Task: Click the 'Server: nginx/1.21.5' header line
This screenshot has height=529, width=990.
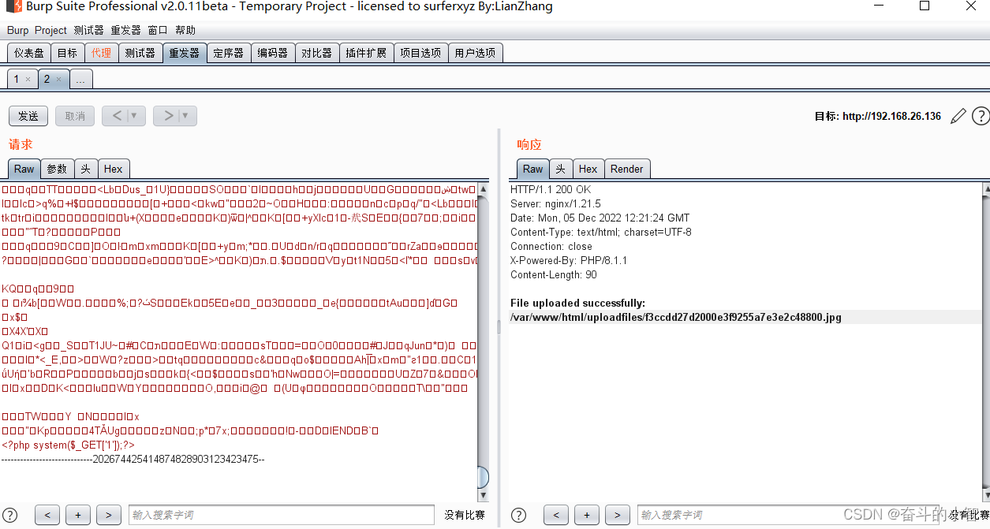Action: click(x=555, y=203)
